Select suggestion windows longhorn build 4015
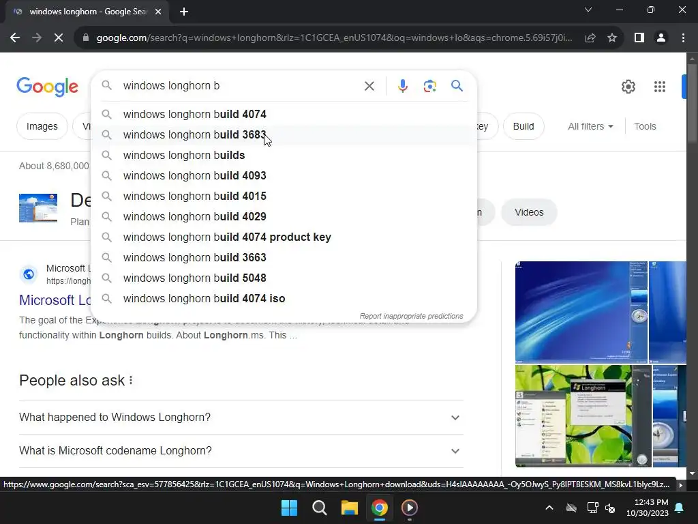 click(x=284, y=196)
